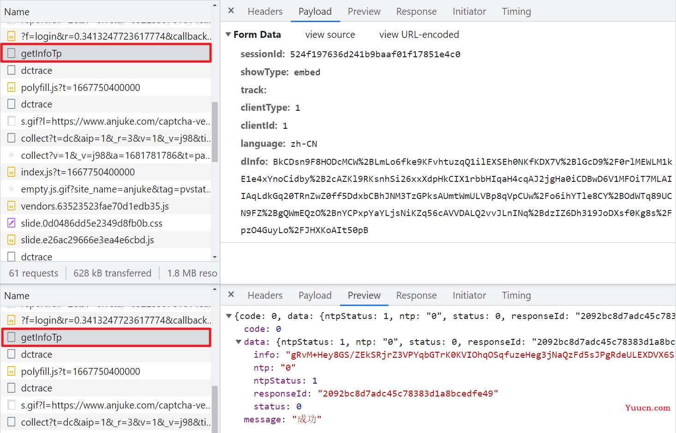Click 61 requests status text
676x433 pixels.
34,273
